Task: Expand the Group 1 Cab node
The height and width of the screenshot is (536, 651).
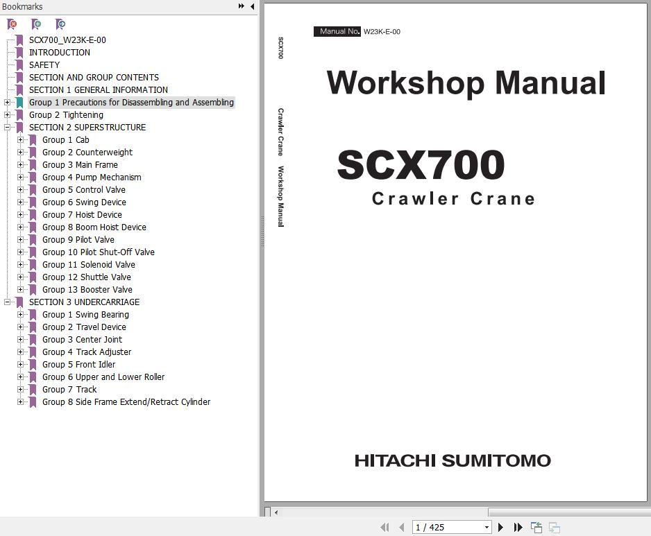Action: (20, 140)
